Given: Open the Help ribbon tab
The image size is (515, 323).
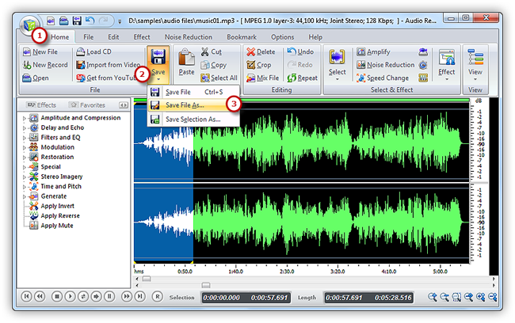Looking at the screenshot, I should 315,37.
